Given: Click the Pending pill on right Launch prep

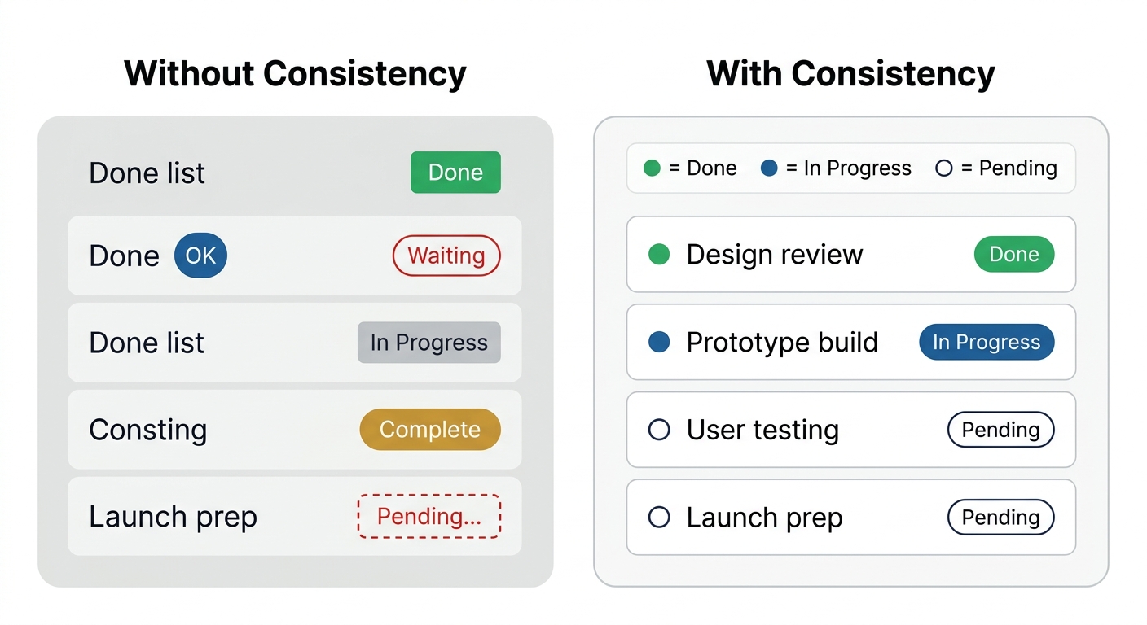Looking at the screenshot, I should (x=1001, y=517).
